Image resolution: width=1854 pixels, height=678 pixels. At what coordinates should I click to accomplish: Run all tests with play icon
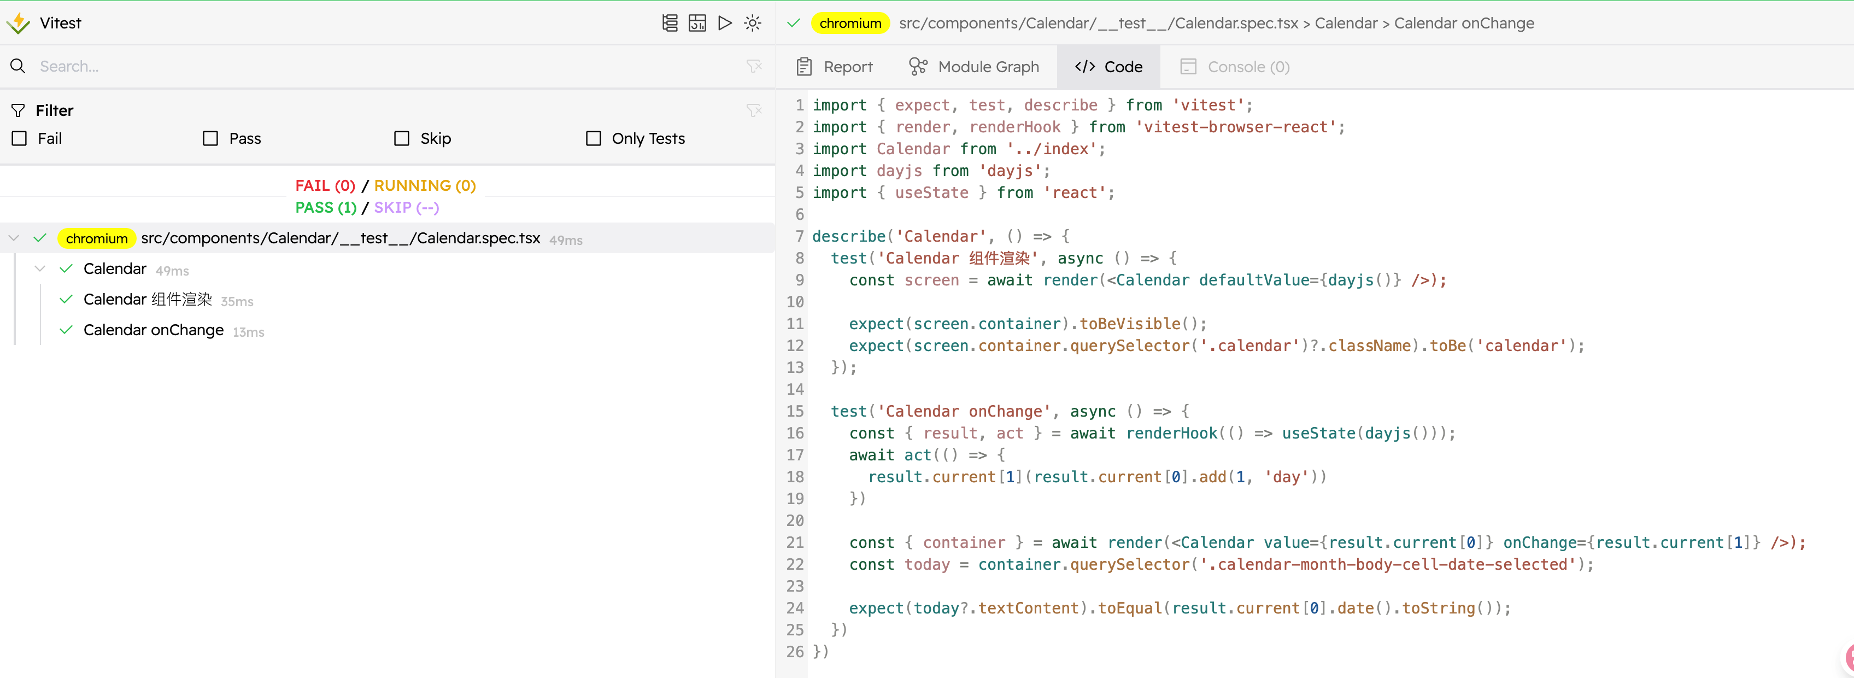coord(725,23)
